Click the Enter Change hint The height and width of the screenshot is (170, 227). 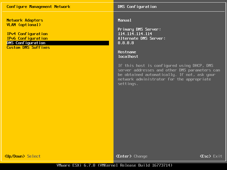coord(131,156)
